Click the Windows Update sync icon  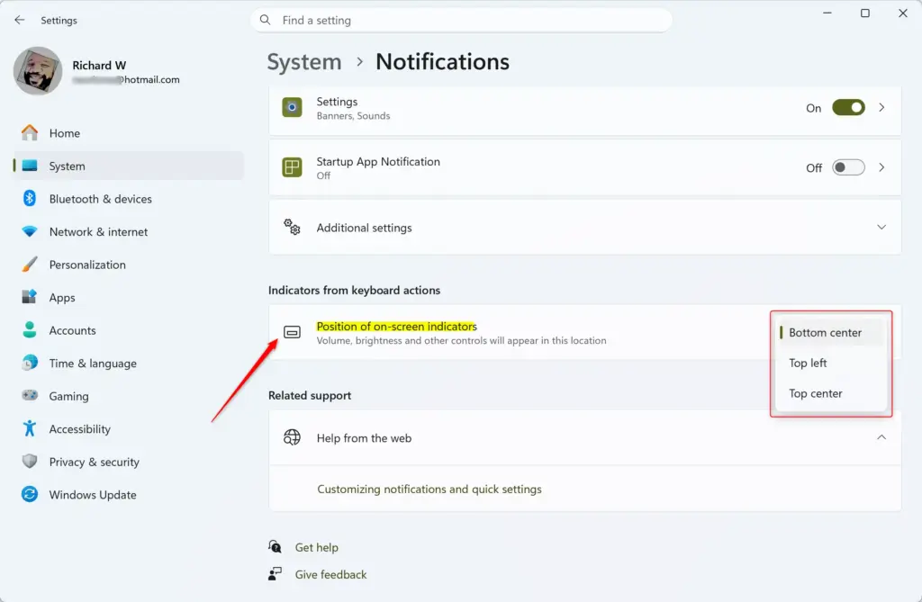pyautogui.click(x=30, y=494)
